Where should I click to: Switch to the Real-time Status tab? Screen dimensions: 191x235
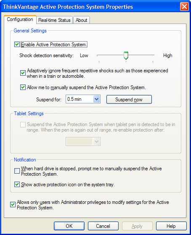(54, 20)
